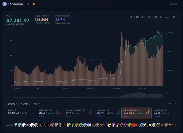The image size is (183, 133).
Task: Select the GALAXY SCORE metric card
Action: [79, 113]
